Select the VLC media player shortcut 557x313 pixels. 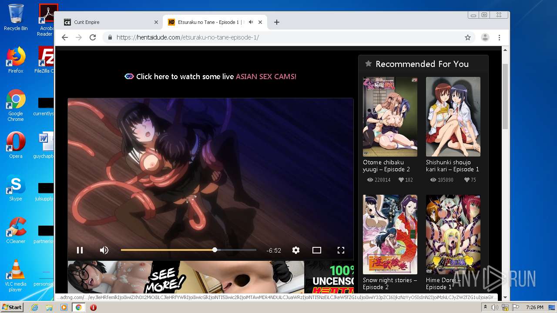click(16, 276)
